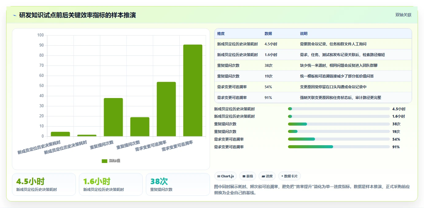Click the y-axis tick label 100
The image size is (424, 208).
pyautogui.click(x=40, y=35)
